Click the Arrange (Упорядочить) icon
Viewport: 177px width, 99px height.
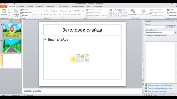pyautogui.click(x=132, y=11)
